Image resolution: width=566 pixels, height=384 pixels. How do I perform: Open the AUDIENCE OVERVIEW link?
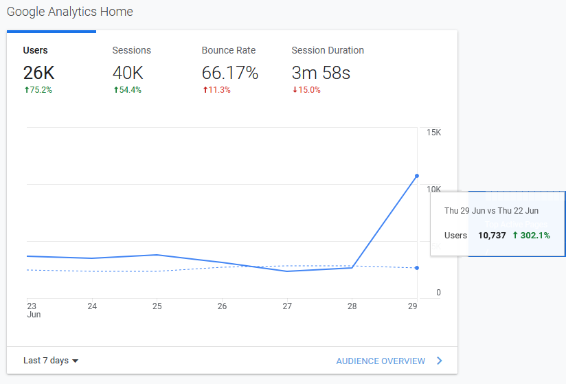(380, 361)
